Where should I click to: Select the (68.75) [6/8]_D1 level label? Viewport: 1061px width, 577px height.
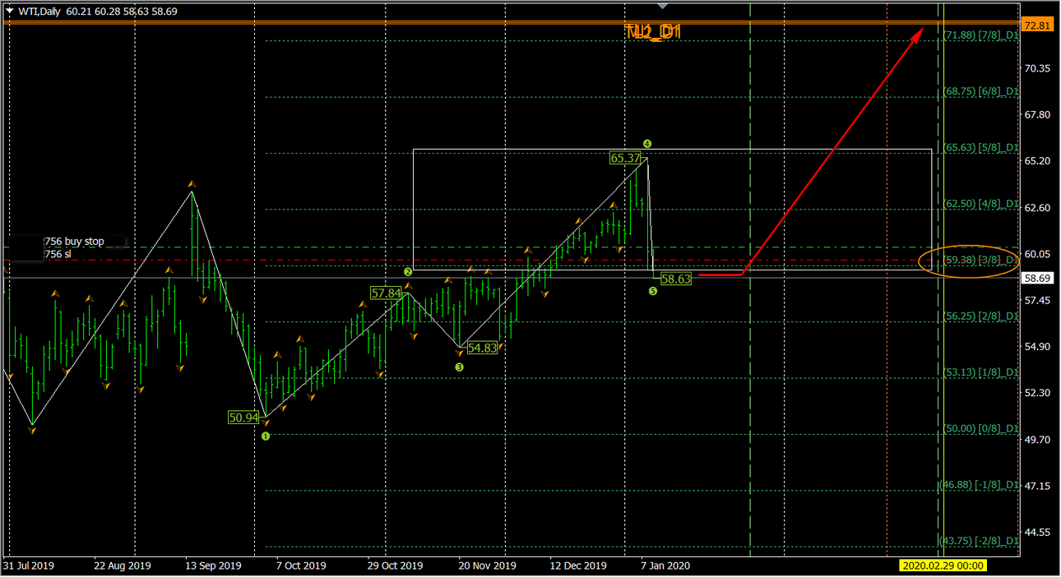tap(981, 91)
